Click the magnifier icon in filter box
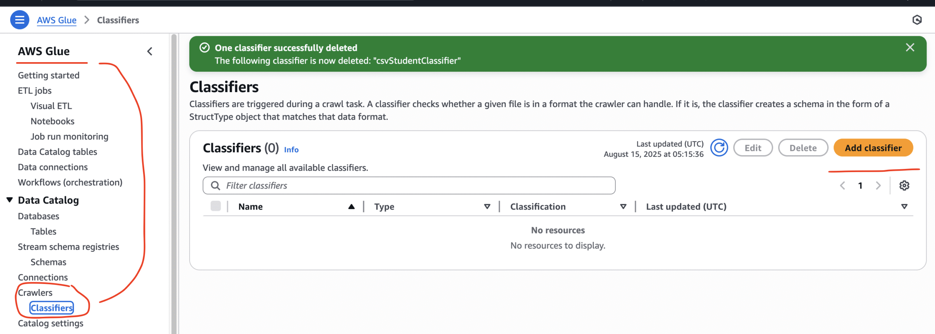935x334 pixels. click(x=216, y=185)
